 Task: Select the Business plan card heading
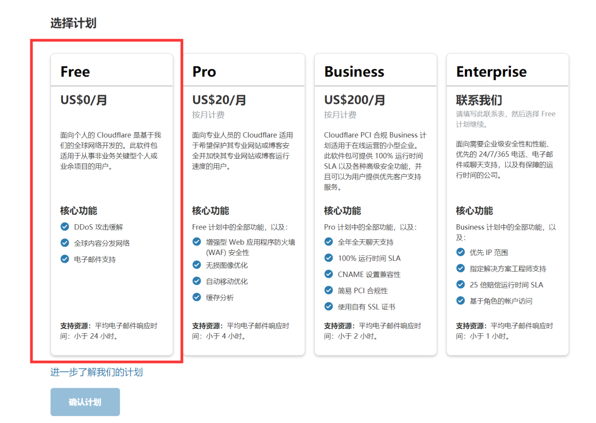(354, 72)
